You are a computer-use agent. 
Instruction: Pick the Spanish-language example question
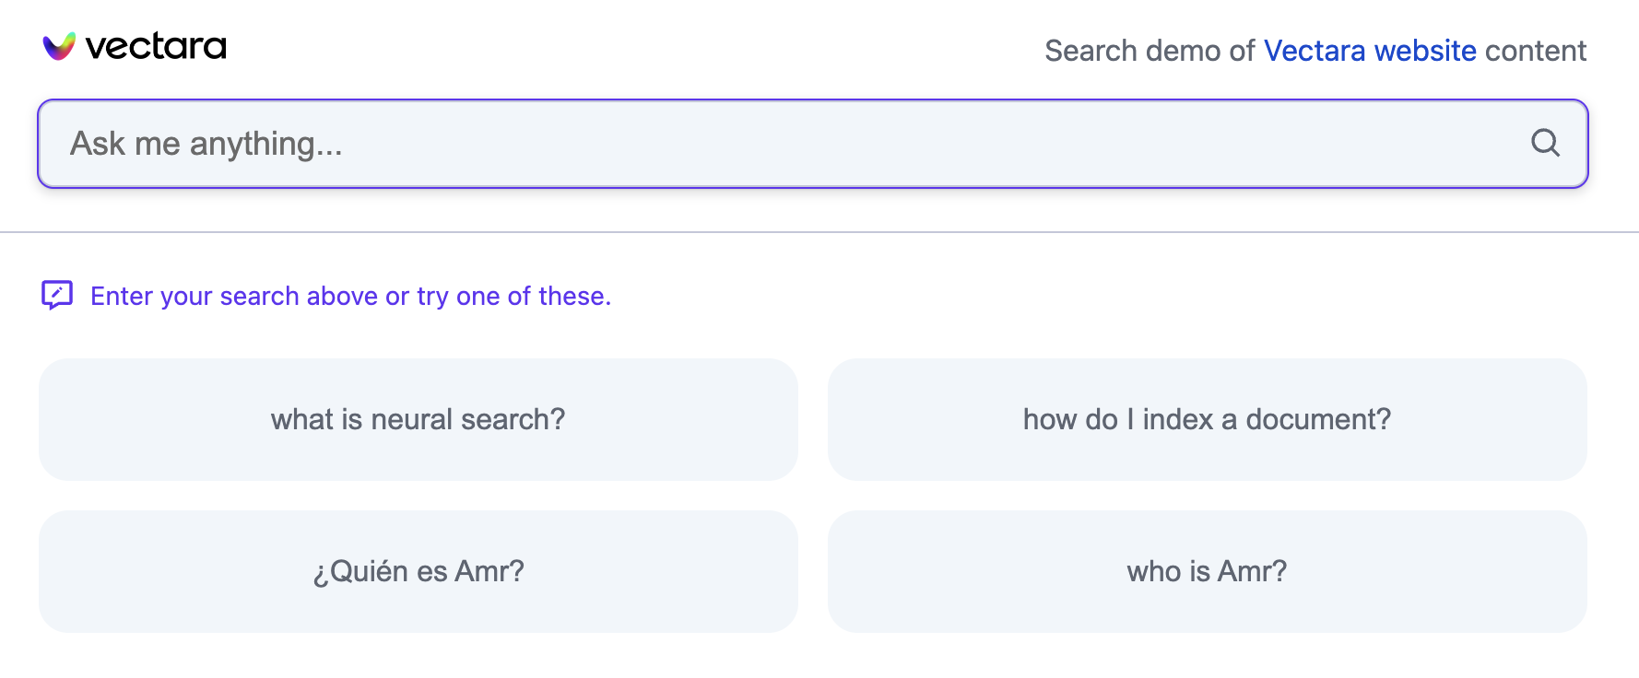(418, 571)
